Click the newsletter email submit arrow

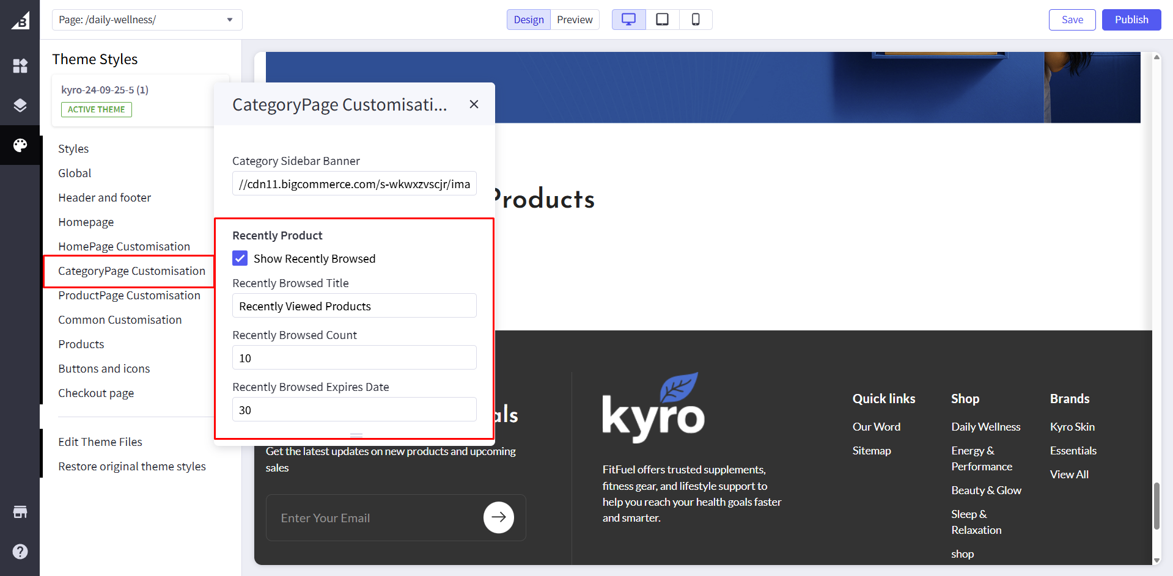[499, 517]
